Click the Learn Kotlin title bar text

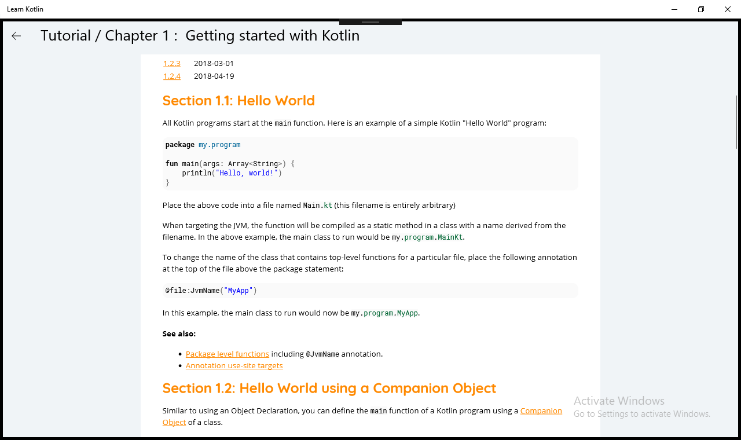click(x=25, y=9)
